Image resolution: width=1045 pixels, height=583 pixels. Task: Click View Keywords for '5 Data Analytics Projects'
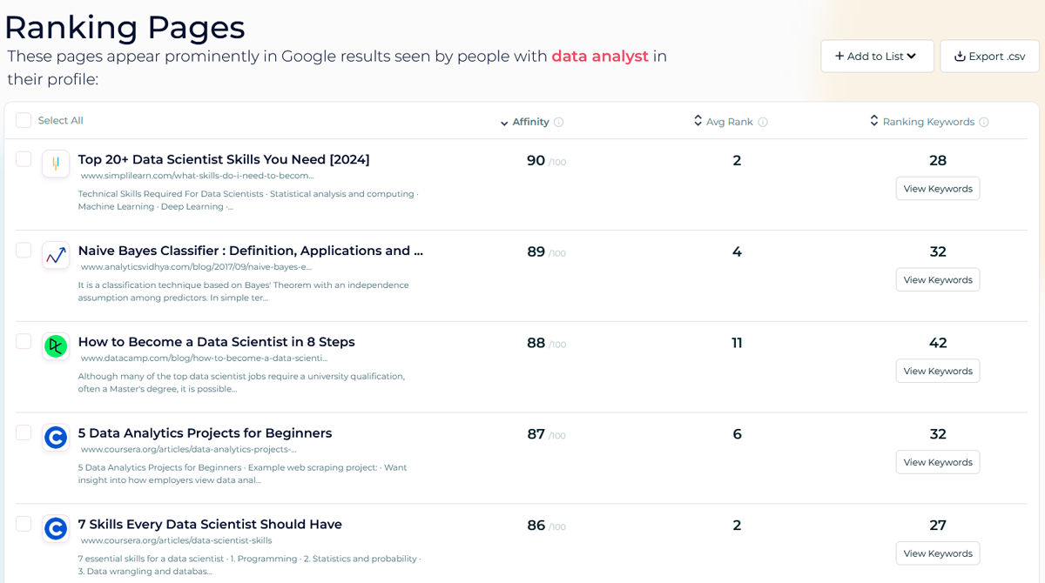click(938, 462)
